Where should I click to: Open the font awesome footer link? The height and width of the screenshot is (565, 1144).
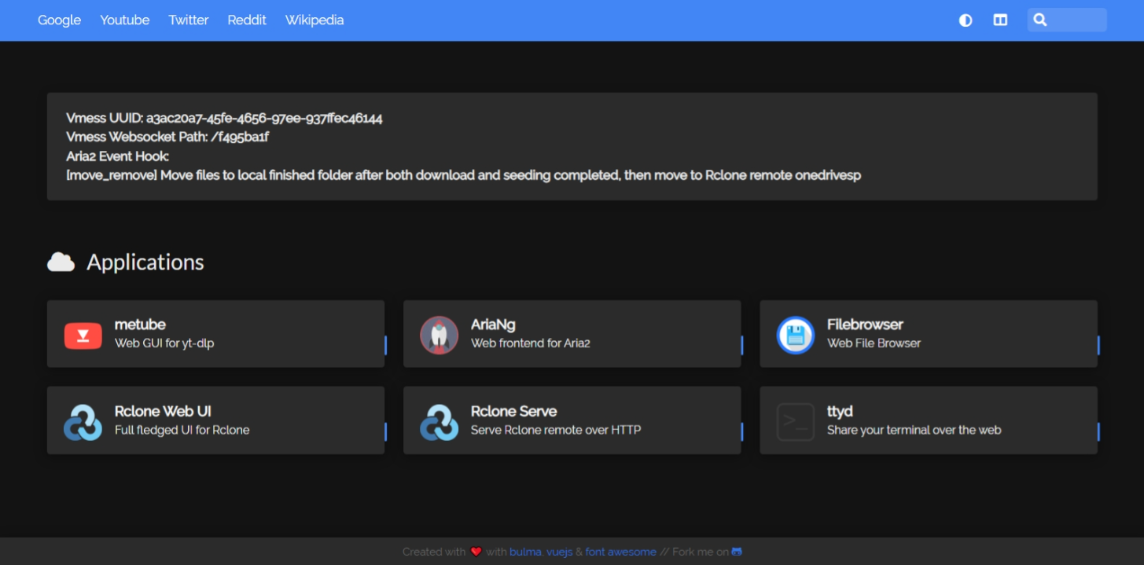[x=620, y=552]
